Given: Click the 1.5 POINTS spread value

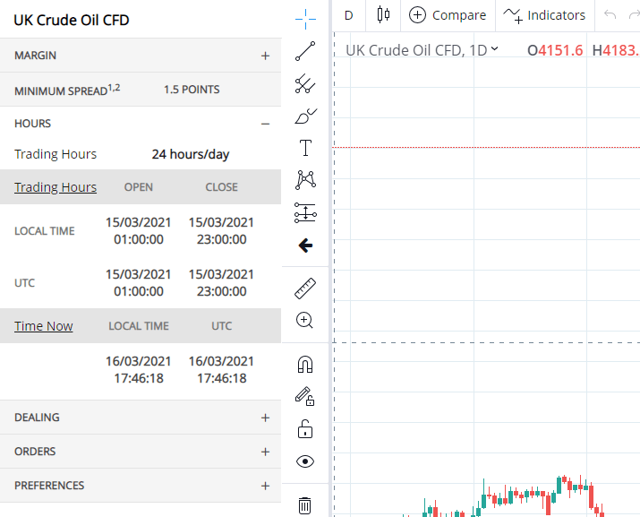Looking at the screenshot, I should [192, 90].
